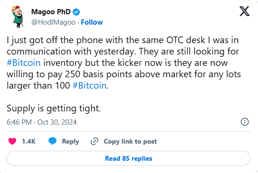Viewport: 258px width, 173px height.
Task: Open the #Bitcoin hashtag before the word inventory
Action: (x=24, y=63)
